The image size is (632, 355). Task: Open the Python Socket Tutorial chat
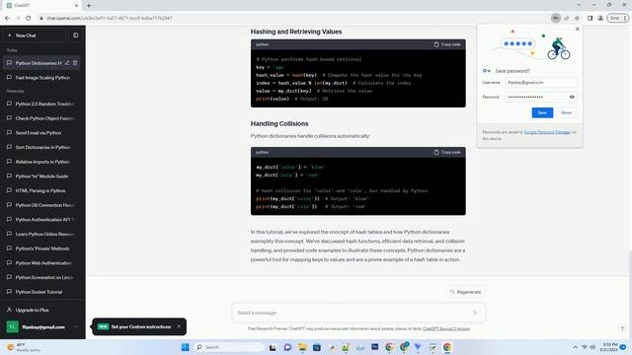[42, 292]
